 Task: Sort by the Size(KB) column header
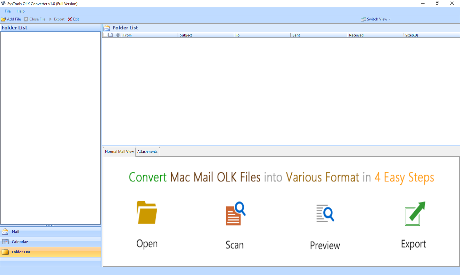click(432, 35)
